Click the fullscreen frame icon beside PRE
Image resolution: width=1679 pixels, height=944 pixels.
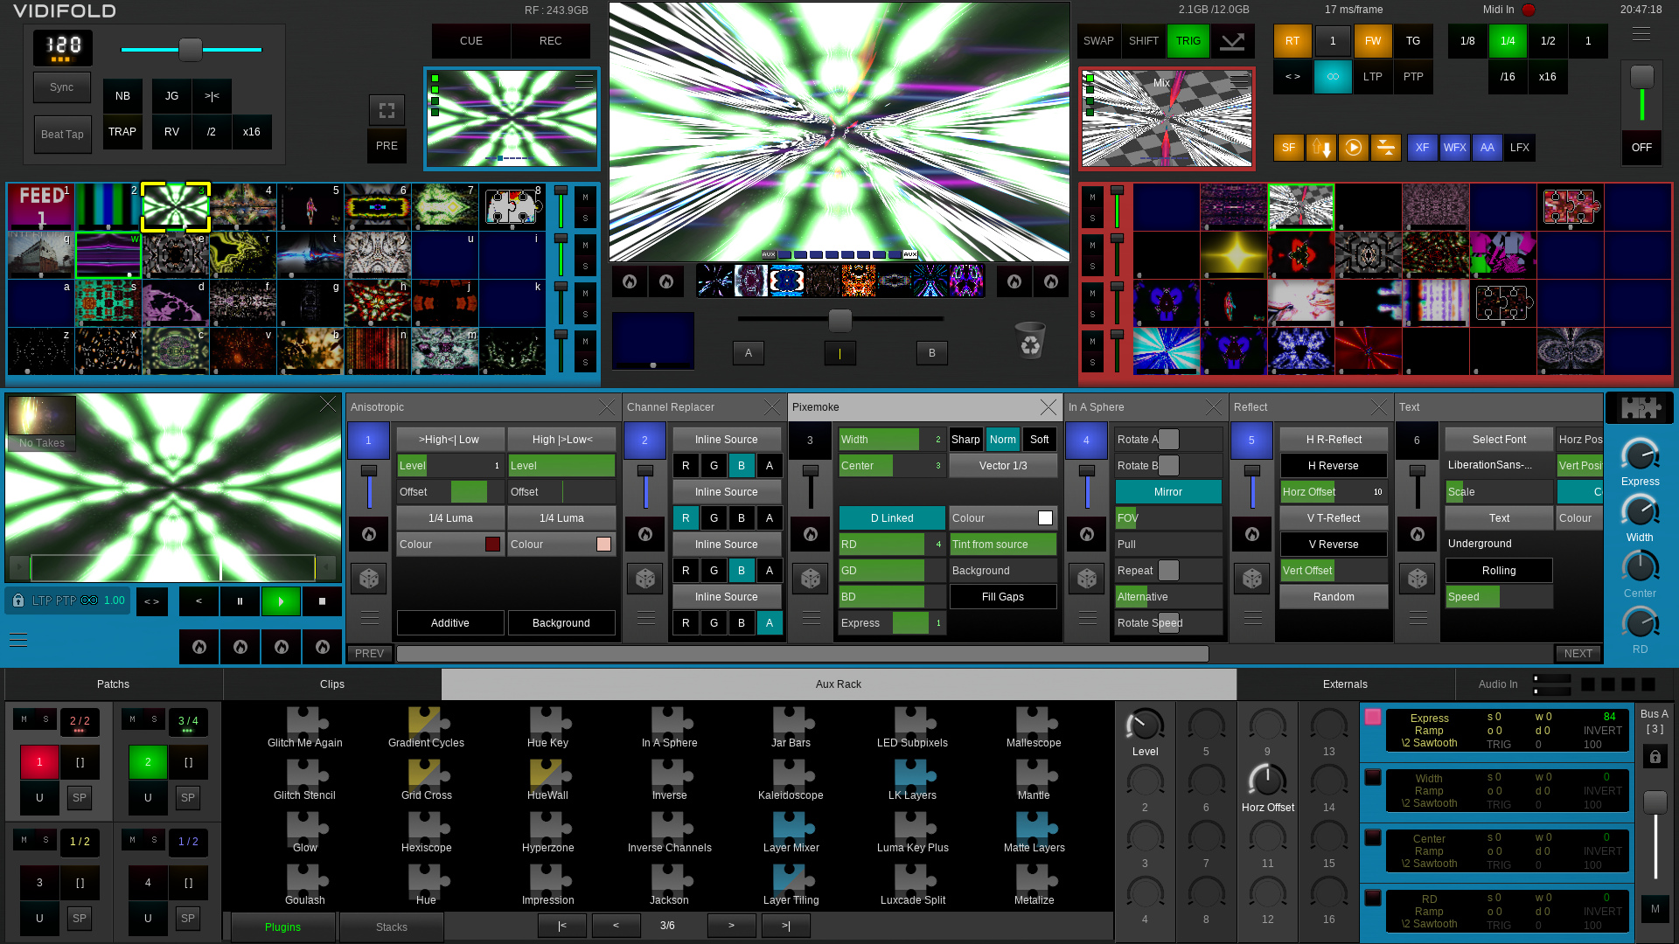387,110
